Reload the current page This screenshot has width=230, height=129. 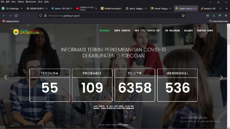(x=16, y=15)
